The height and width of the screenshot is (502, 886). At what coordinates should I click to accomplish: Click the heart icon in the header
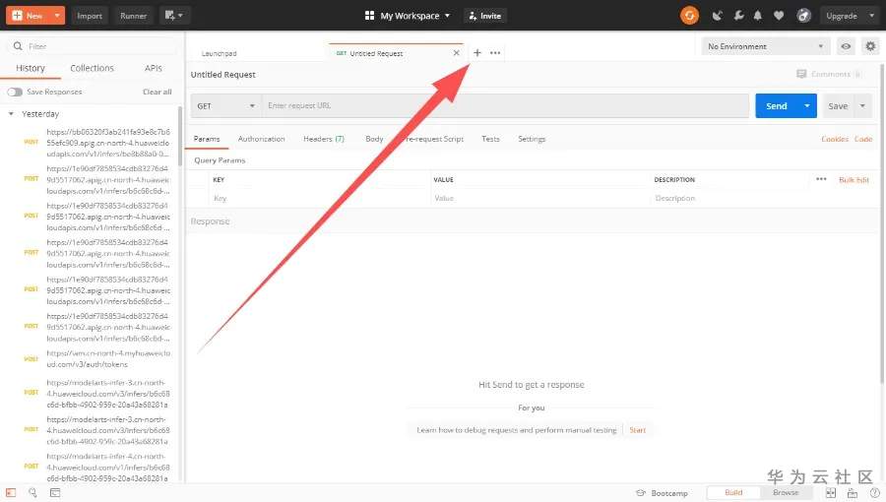click(x=779, y=16)
